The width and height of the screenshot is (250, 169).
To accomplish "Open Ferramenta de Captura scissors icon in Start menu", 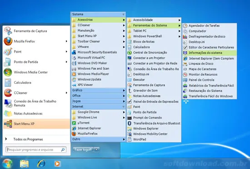I will point(8,31).
